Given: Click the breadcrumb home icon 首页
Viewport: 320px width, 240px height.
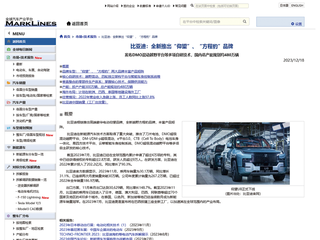Looking at the screenshot, I should point(61,37).
